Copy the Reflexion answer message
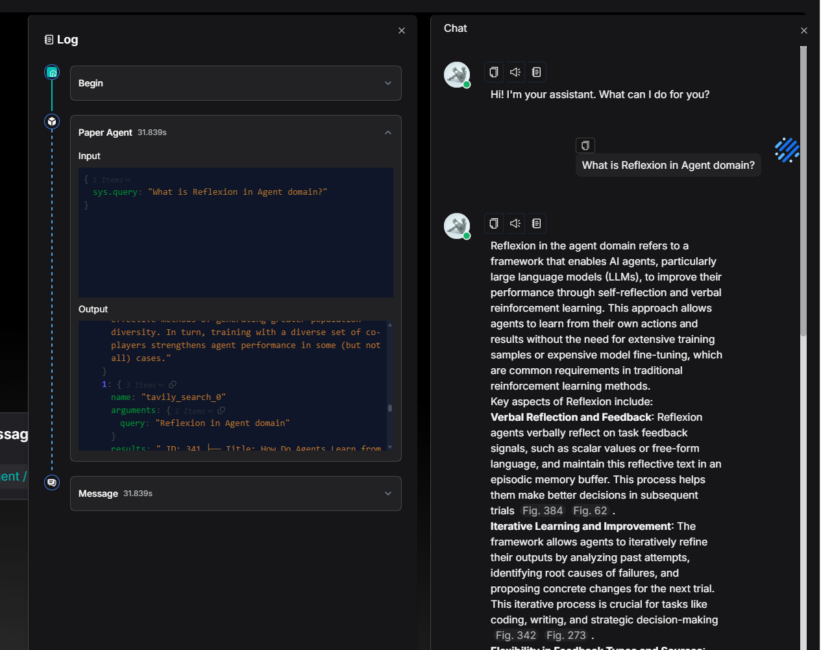821x650 pixels. point(494,223)
